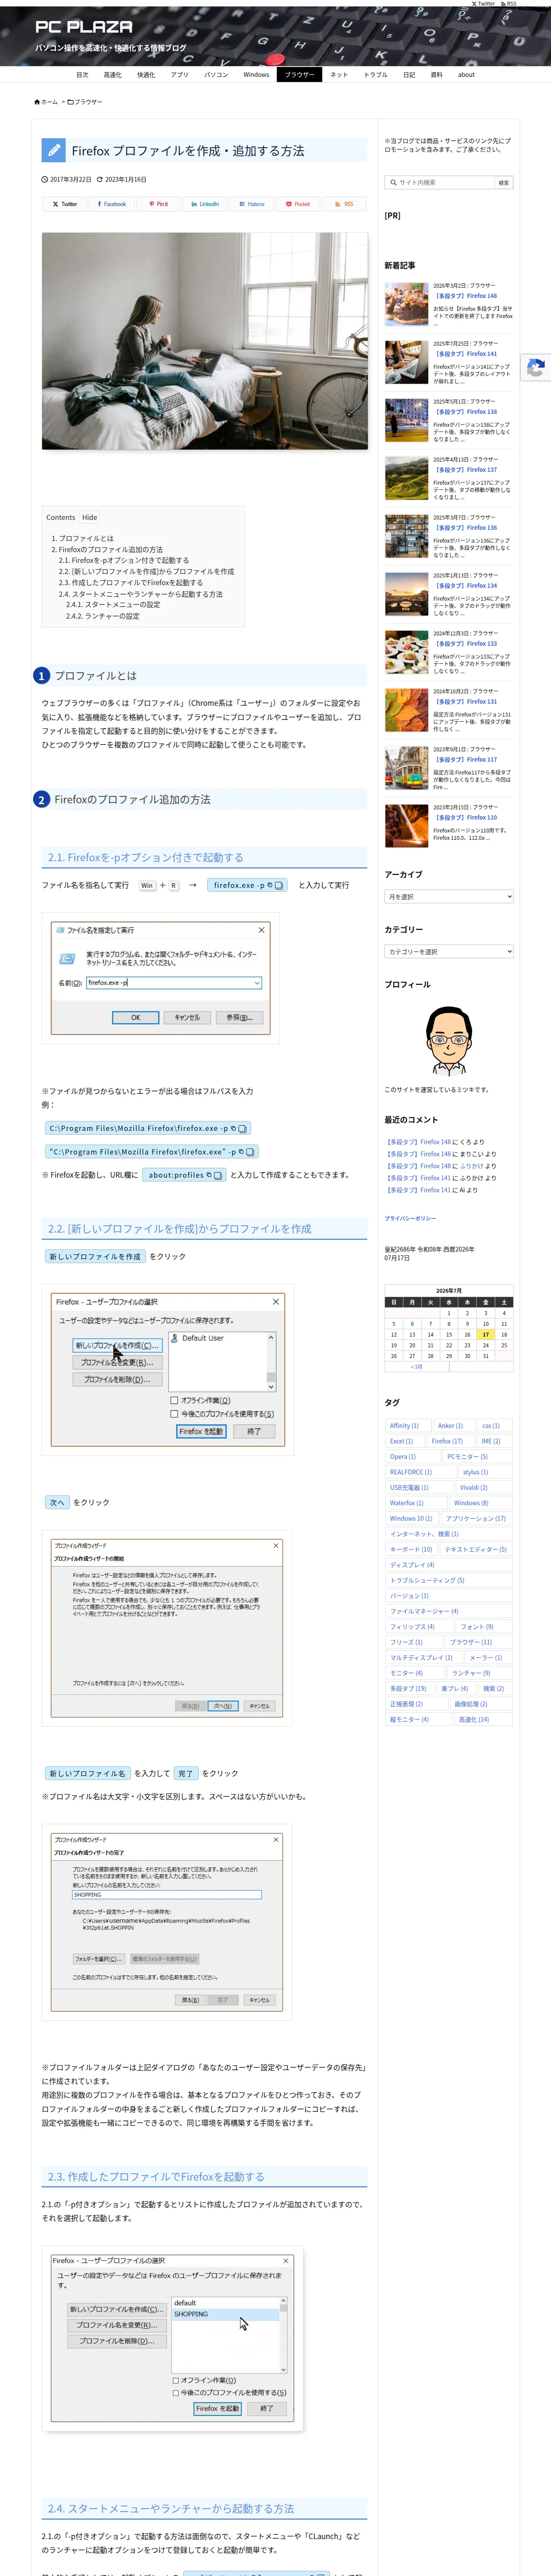Select the ブラウザー navigation tab
Screen dimensions: 551x2576
click(x=299, y=75)
